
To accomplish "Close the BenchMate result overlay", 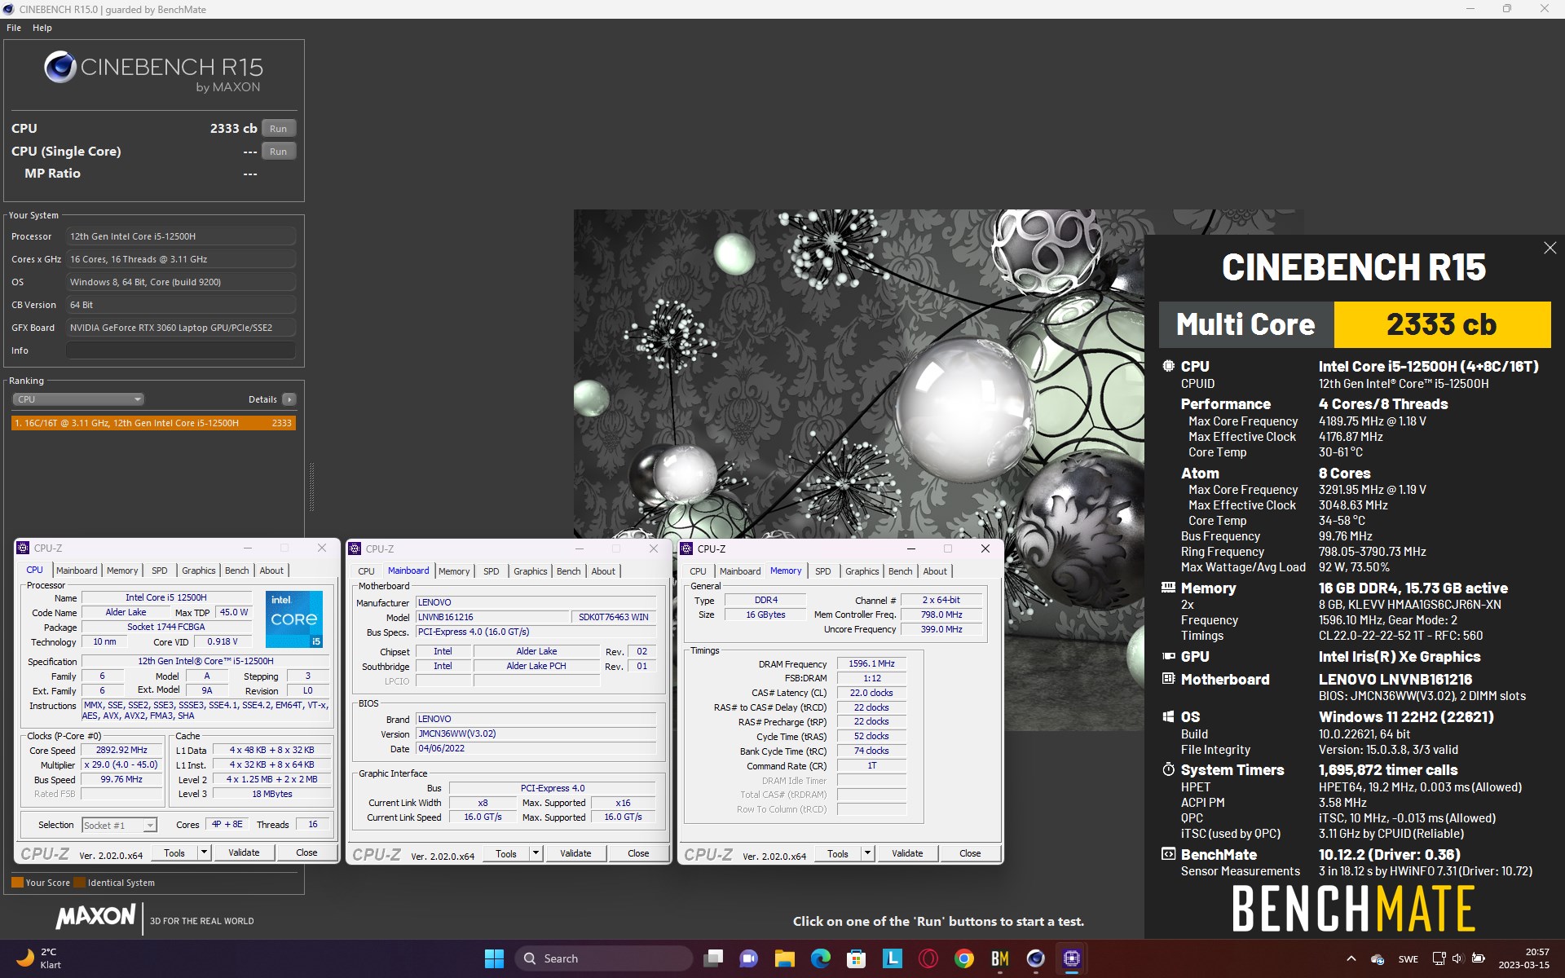I will [1550, 248].
